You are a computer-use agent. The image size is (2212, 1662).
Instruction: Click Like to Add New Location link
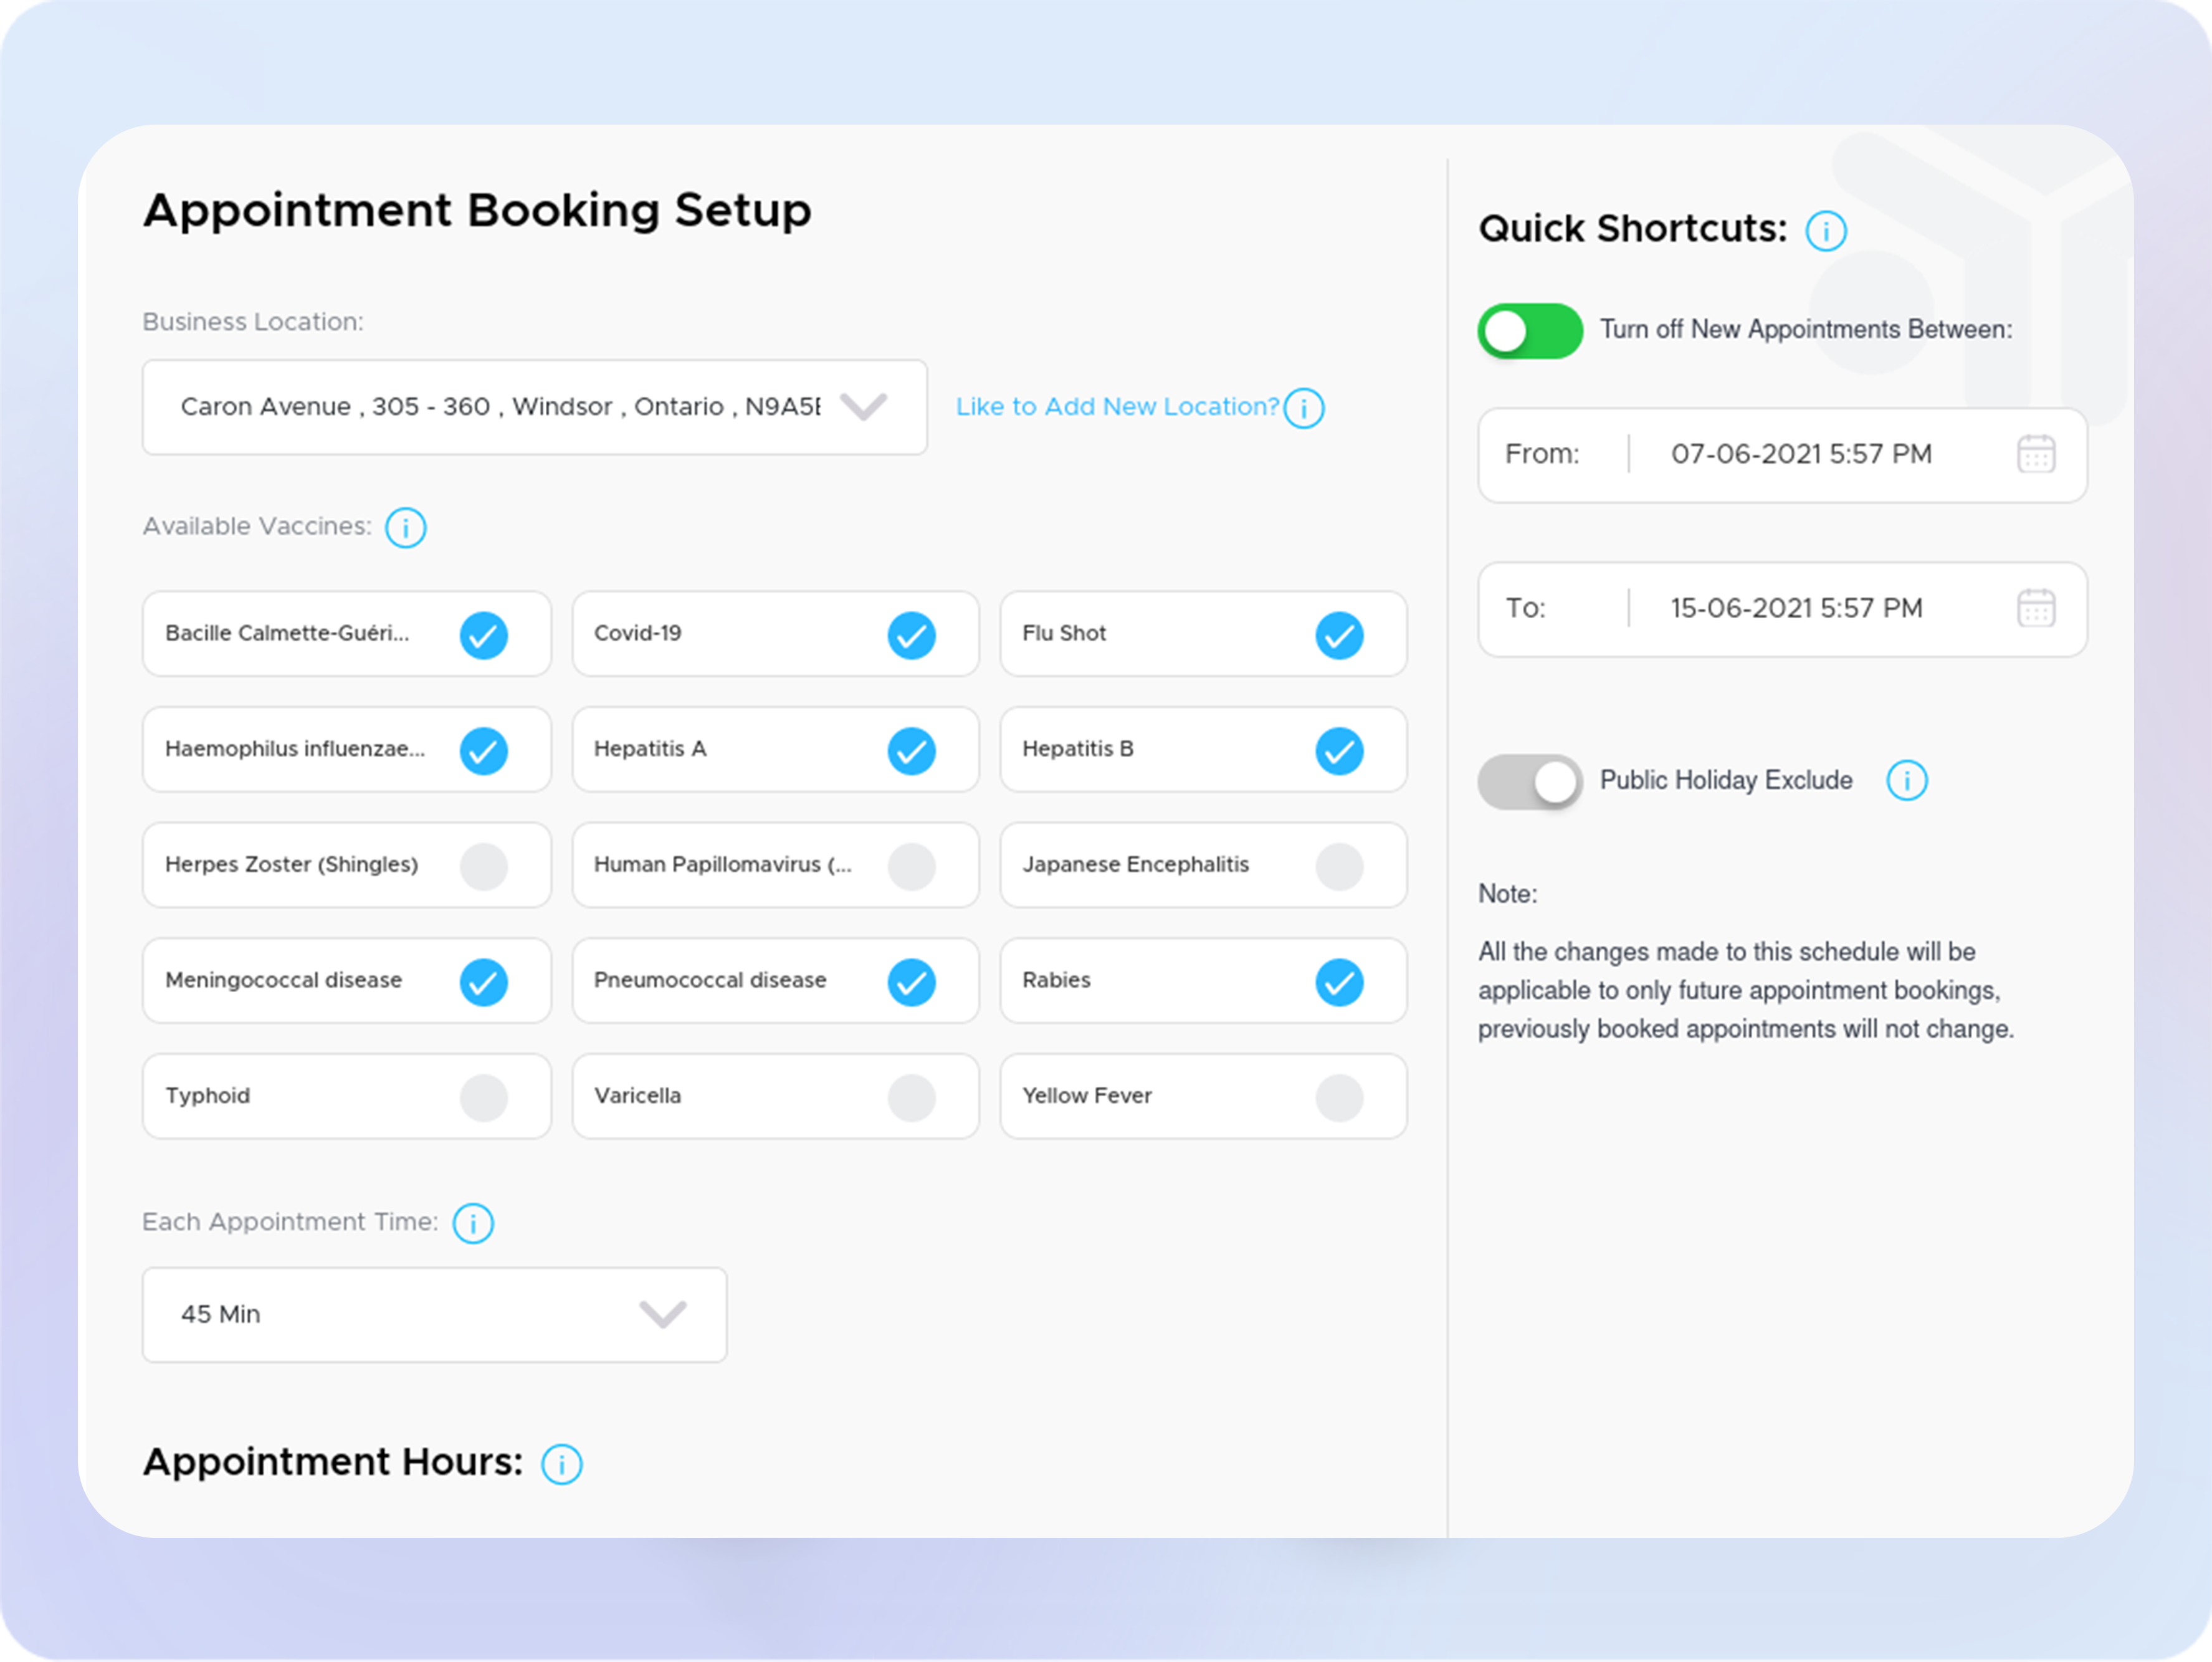pyautogui.click(x=1117, y=407)
